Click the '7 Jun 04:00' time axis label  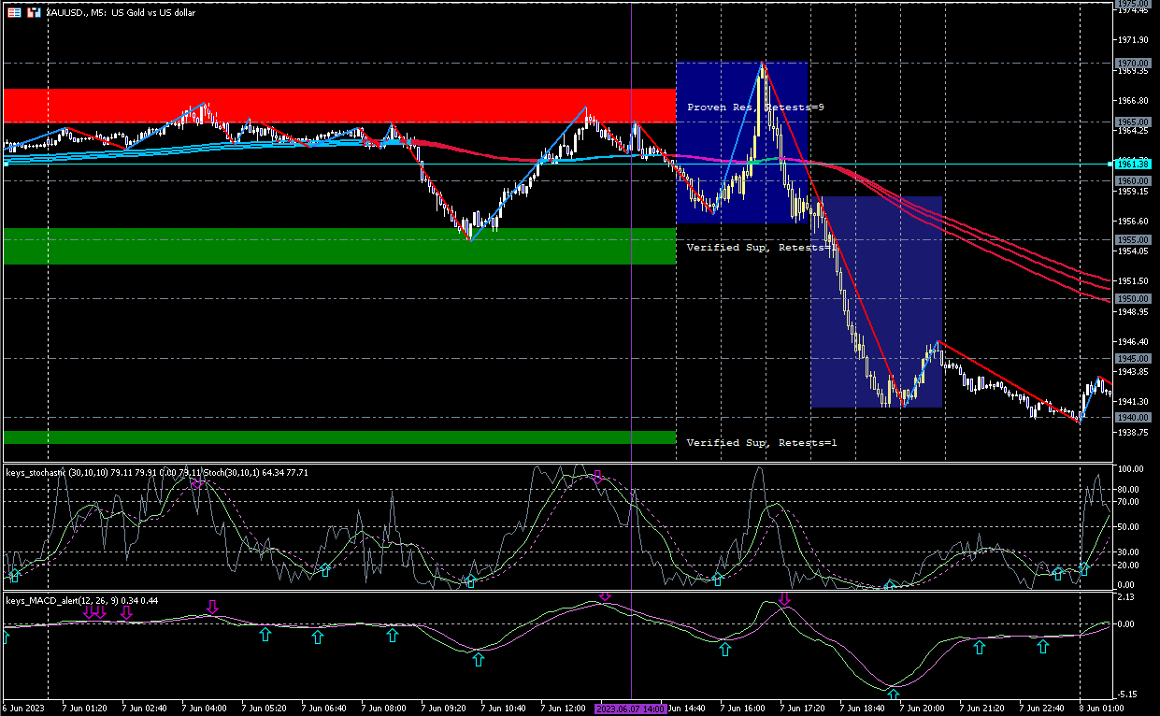coord(205,709)
